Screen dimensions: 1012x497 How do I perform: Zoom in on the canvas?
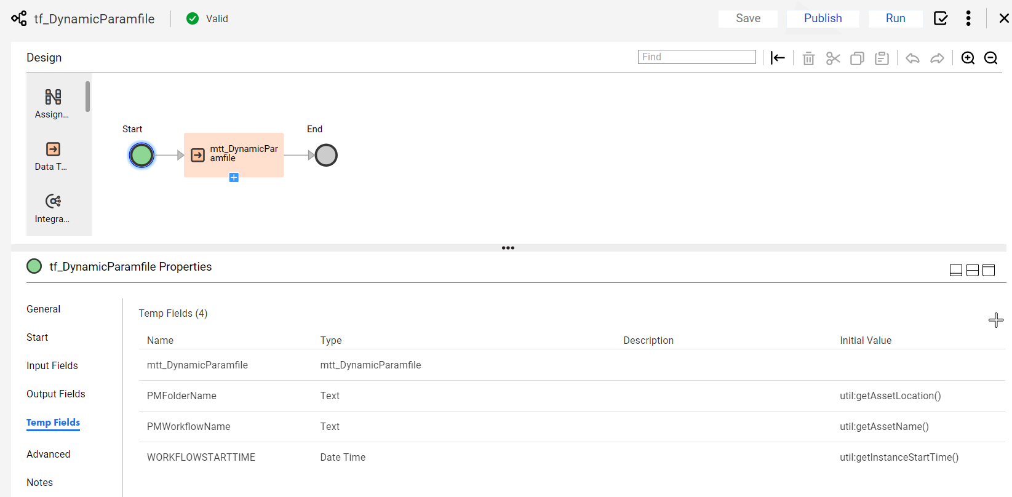tap(968, 58)
